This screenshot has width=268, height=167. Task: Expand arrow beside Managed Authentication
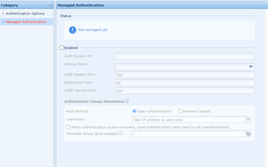pyautogui.click(x=3, y=22)
